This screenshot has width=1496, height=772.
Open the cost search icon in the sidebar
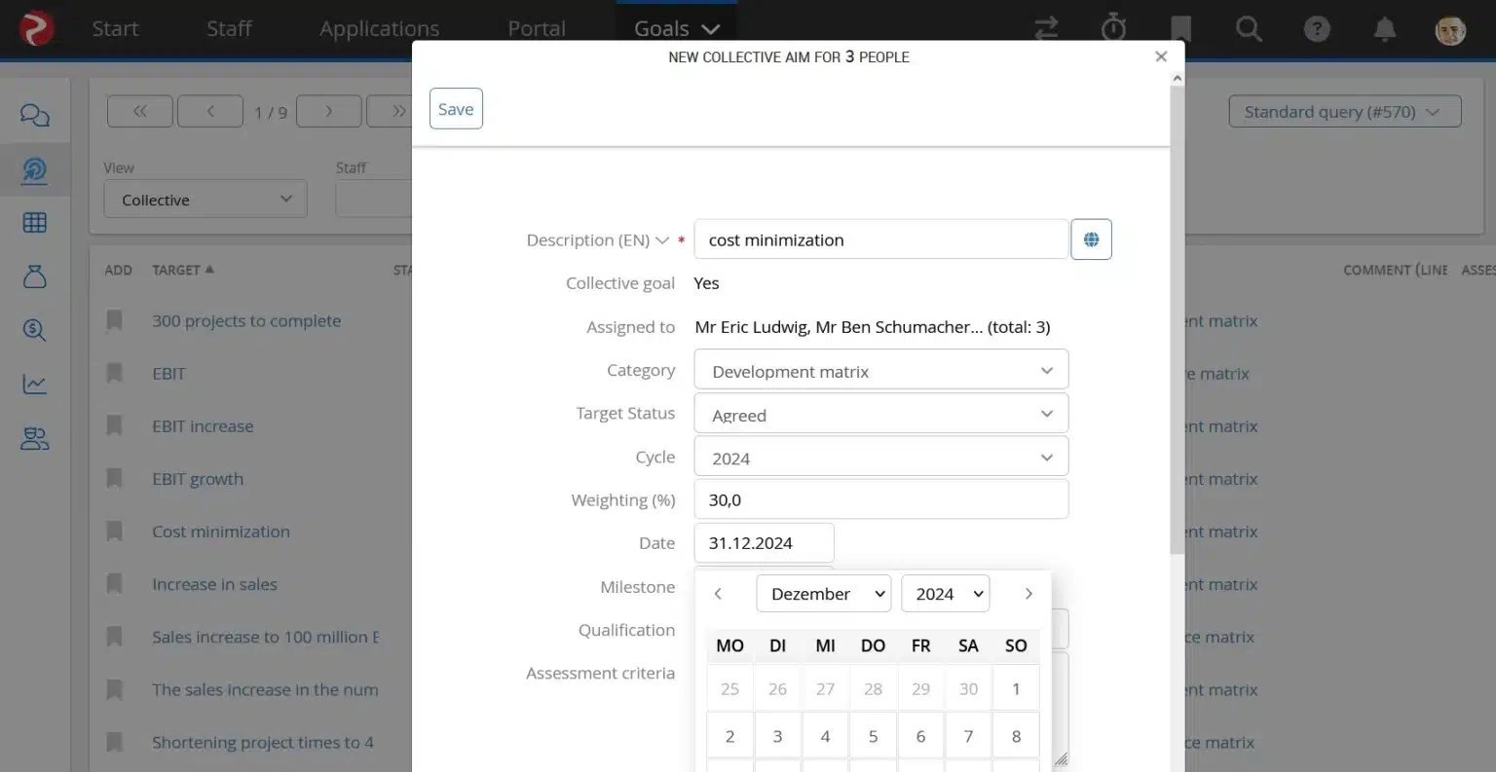tap(35, 330)
